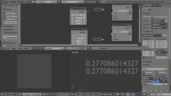Select RGBA color mode
171x96 pixels.
165,79
